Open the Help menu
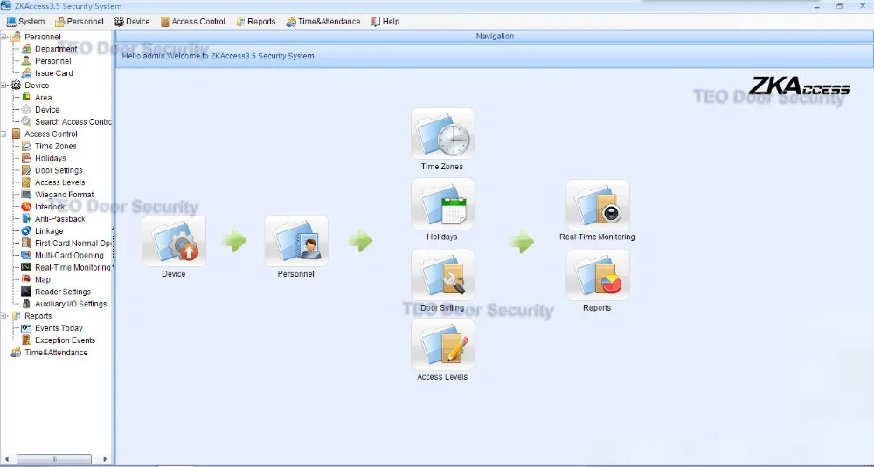 (x=385, y=22)
